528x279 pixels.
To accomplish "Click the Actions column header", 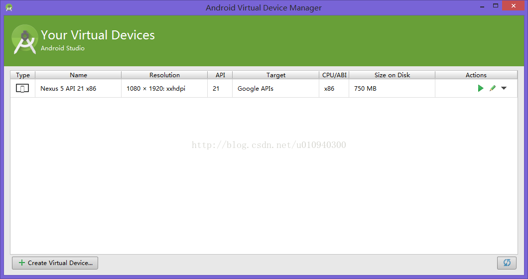I will (x=476, y=75).
